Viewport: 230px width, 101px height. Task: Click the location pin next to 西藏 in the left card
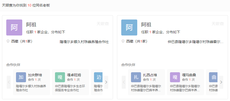8,41
